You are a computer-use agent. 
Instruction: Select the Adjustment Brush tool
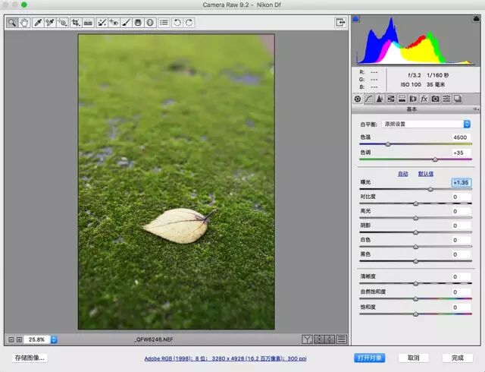pyautogui.click(x=126, y=23)
